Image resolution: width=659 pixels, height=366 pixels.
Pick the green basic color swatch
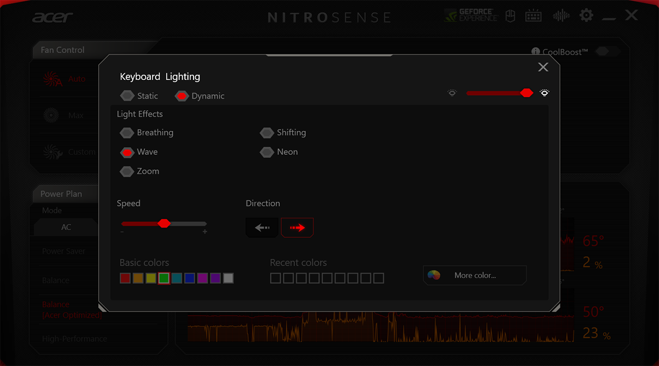tap(164, 277)
